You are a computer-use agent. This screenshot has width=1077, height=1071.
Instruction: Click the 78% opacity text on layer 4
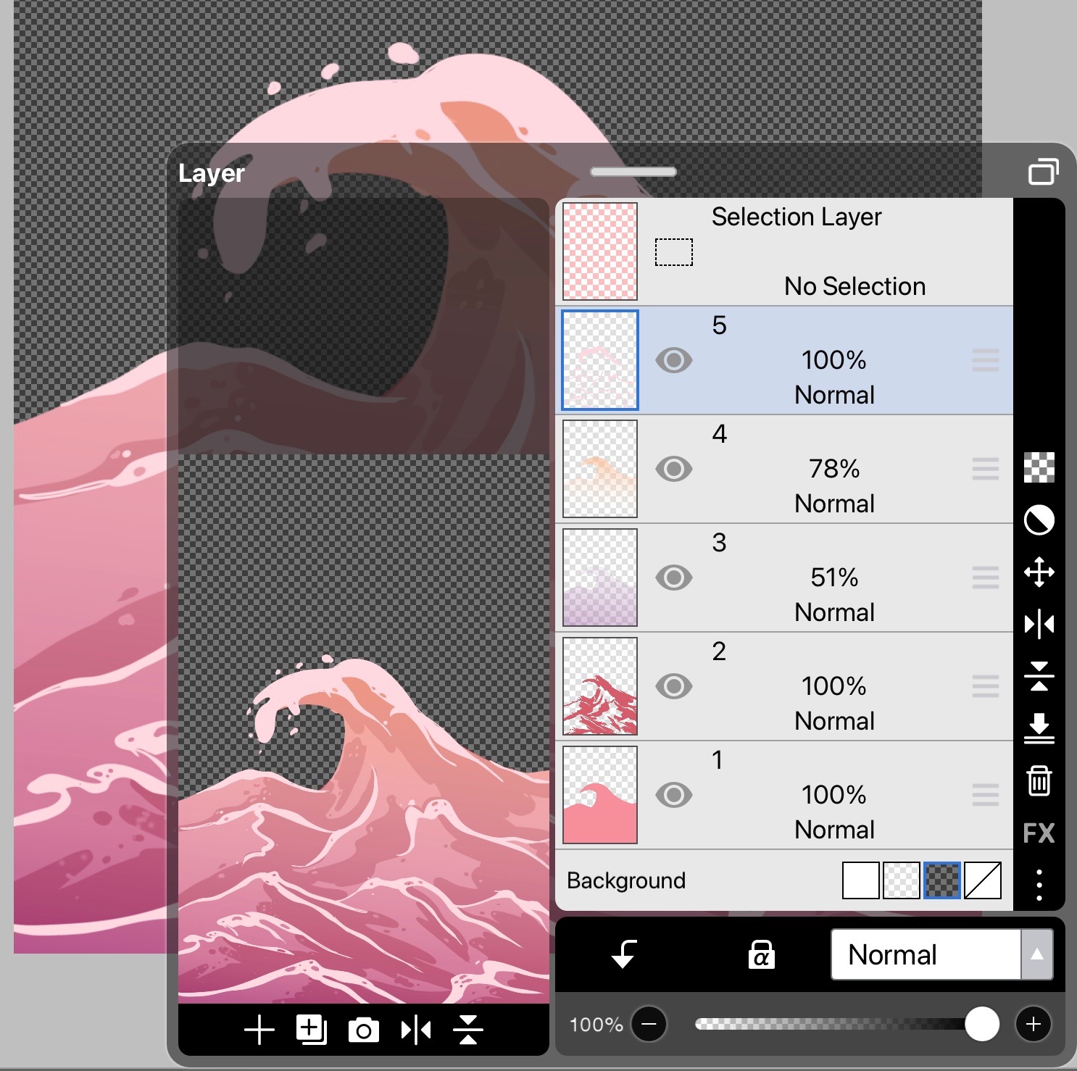pyautogui.click(x=834, y=469)
